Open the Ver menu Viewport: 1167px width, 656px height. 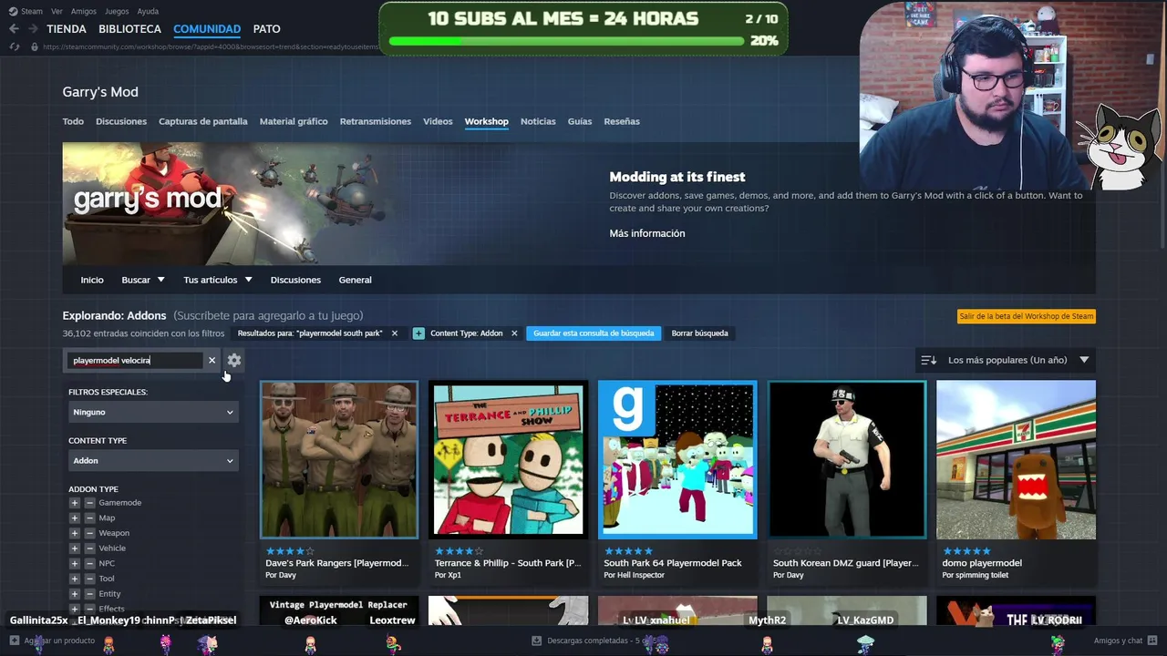57,11
